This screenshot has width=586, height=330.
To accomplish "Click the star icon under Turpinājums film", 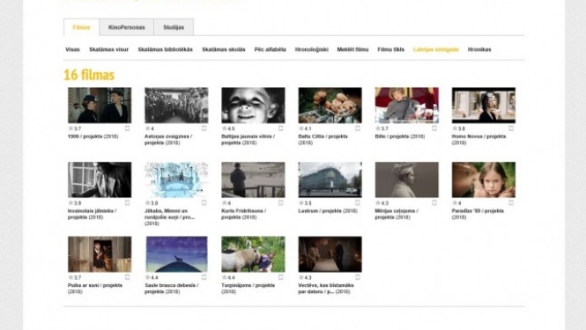I will point(224,277).
